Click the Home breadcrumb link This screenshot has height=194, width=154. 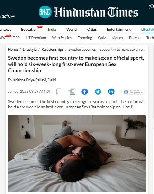(13, 49)
